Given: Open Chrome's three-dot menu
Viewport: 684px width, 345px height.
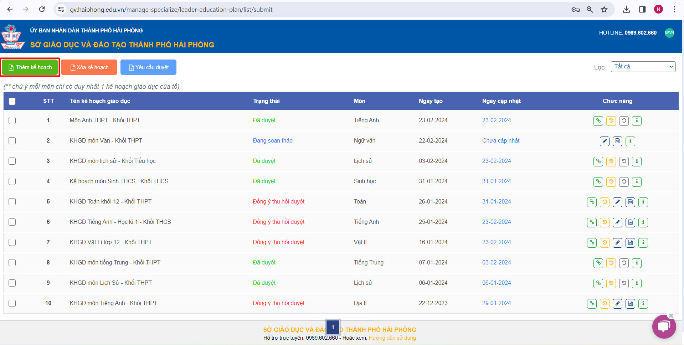Looking at the screenshot, I should [x=674, y=10].
